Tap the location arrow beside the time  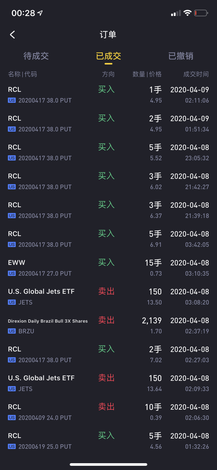click(x=40, y=13)
